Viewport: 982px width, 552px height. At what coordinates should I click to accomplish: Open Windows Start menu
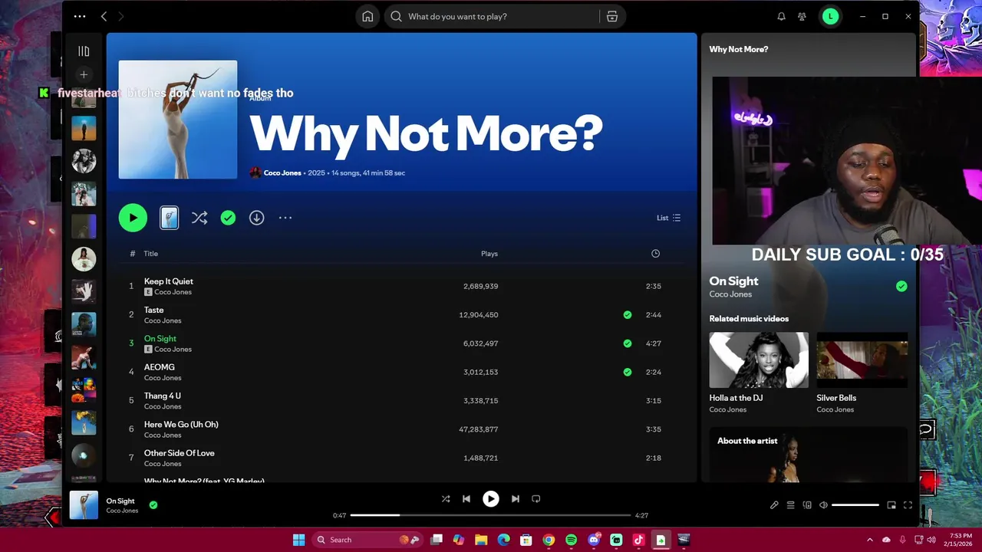[x=298, y=540]
